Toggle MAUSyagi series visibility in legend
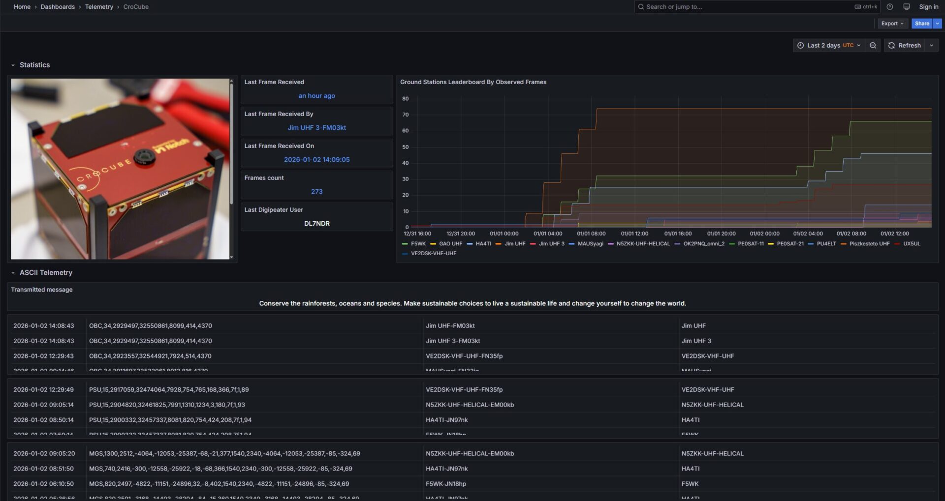Viewport: 945px width, 501px height. point(590,244)
